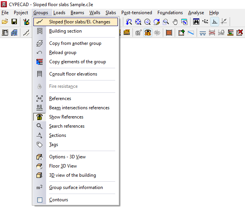Click the coordinate axes icon
Screen dimensions: 245x217
(x=205, y=22)
